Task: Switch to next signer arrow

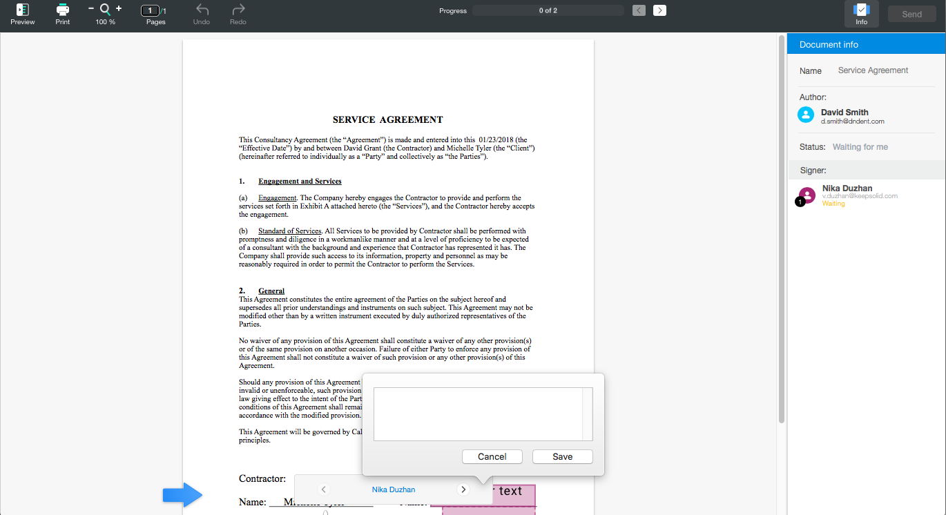Action: [463, 489]
